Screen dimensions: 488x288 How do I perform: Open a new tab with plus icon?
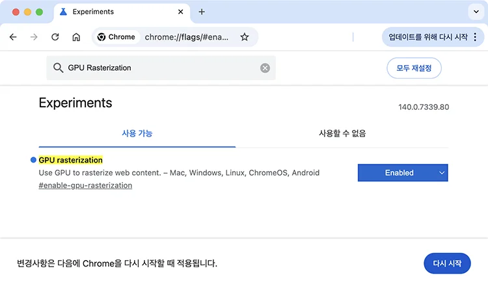[202, 12]
